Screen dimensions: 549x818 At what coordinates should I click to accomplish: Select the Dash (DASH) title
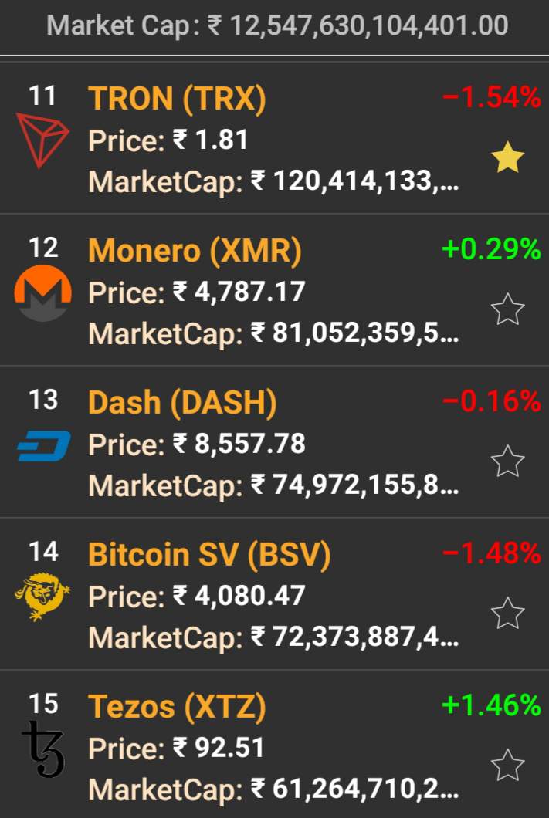[182, 403]
